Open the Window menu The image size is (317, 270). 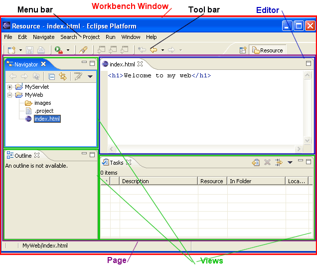coord(131,37)
